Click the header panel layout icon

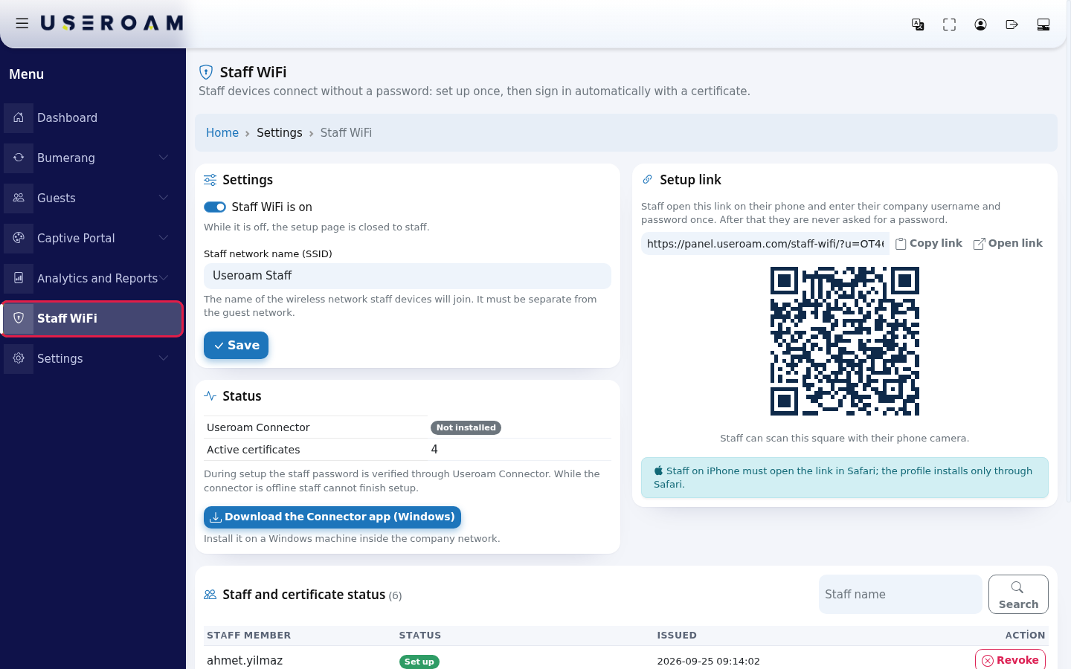click(x=1043, y=25)
